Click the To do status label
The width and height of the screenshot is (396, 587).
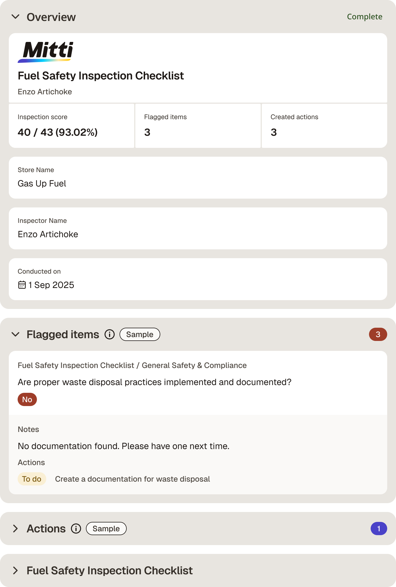pyautogui.click(x=32, y=479)
